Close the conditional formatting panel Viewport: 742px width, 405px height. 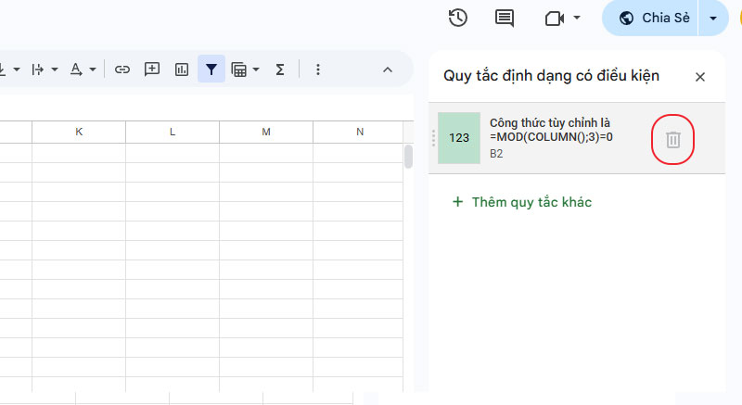tap(700, 77)
